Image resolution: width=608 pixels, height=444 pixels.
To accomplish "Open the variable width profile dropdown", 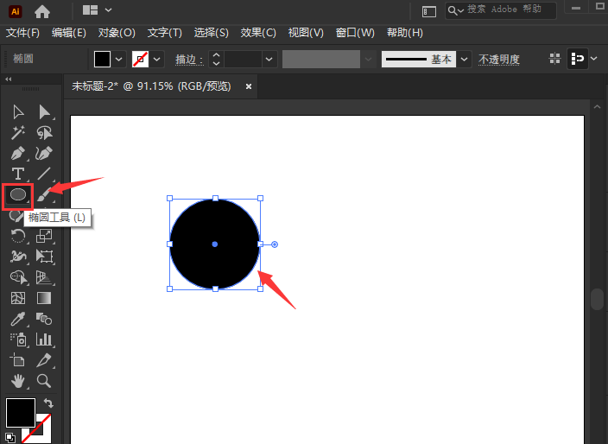I will point(368,60).
